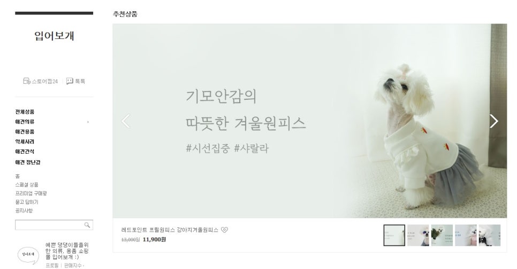
Task: Toggle the heart wishlist icon beside product name
Action: [x=224, y=230]
